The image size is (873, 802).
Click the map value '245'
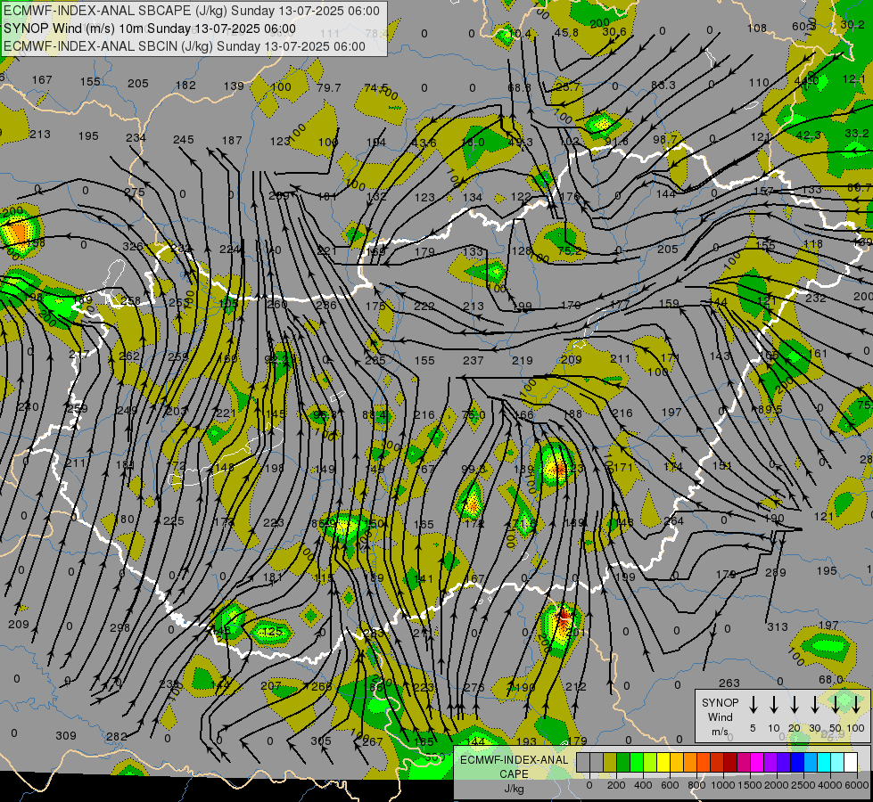(184, 140)
